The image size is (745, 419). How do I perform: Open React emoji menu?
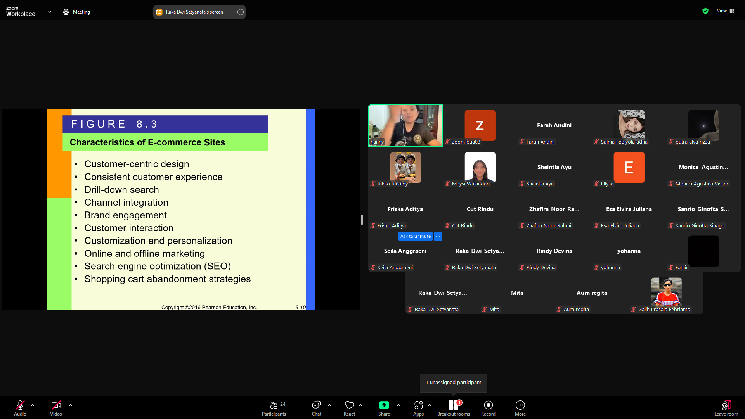click(x=350, y=408)
